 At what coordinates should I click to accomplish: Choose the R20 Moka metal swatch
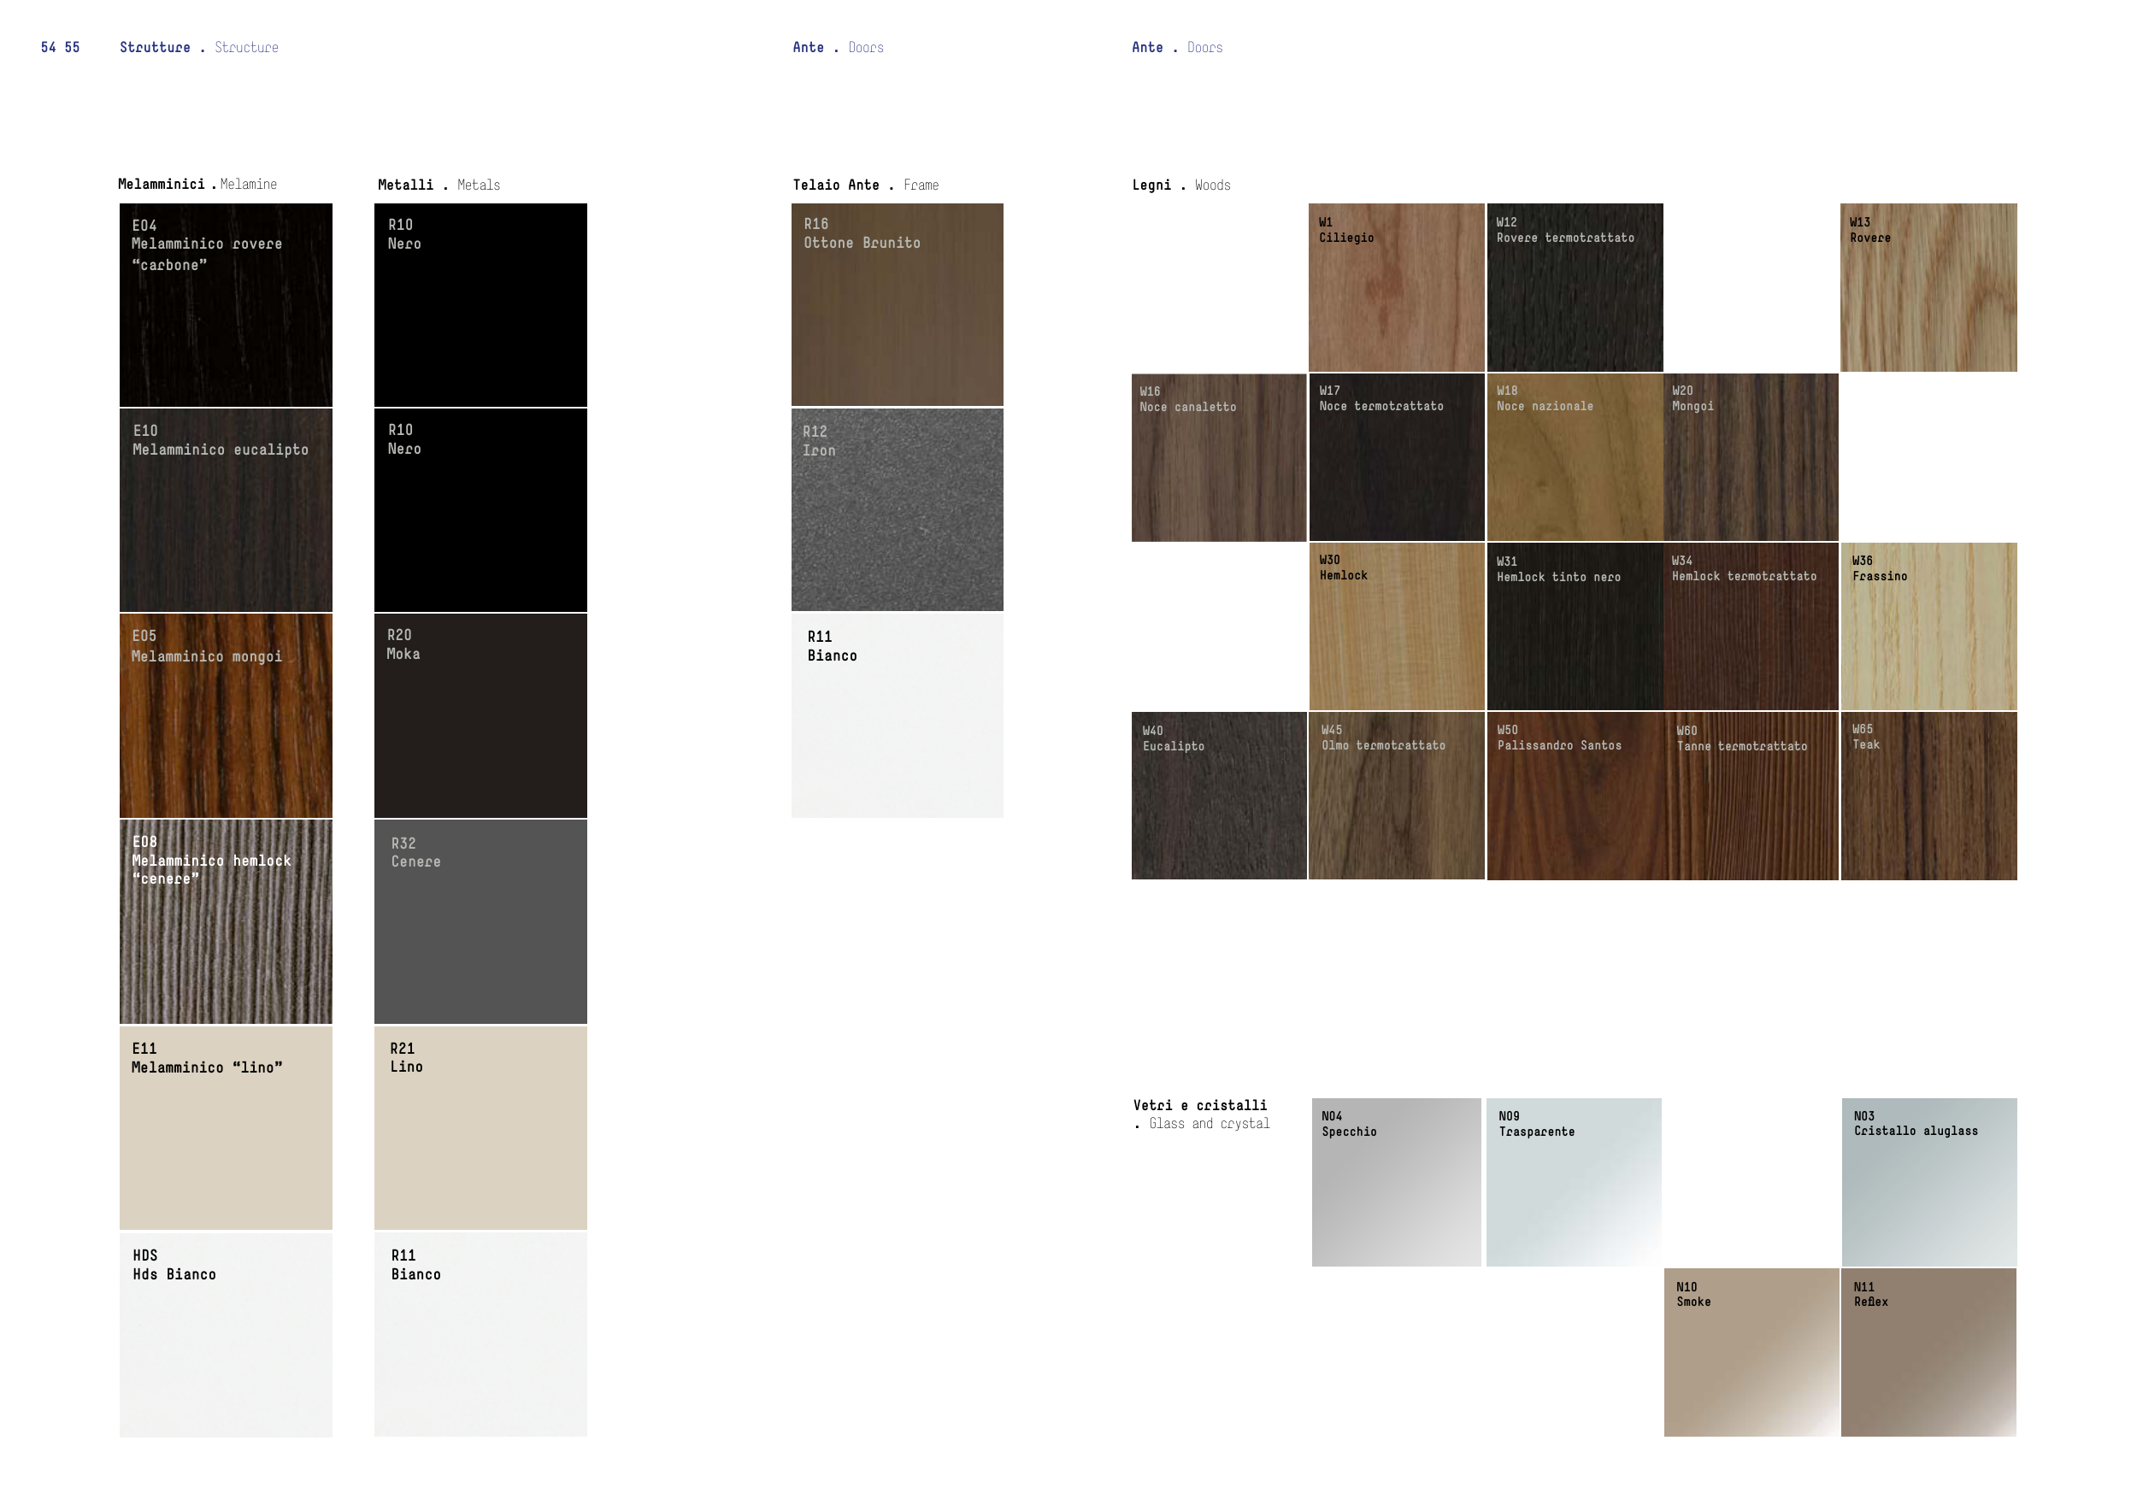(x=480, y=715)
